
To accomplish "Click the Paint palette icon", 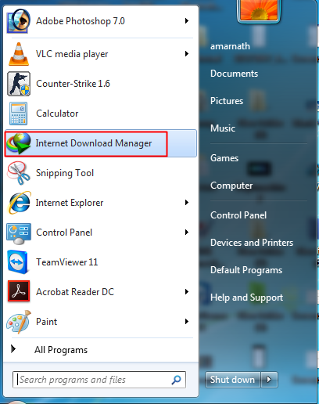I will (19, 322).
